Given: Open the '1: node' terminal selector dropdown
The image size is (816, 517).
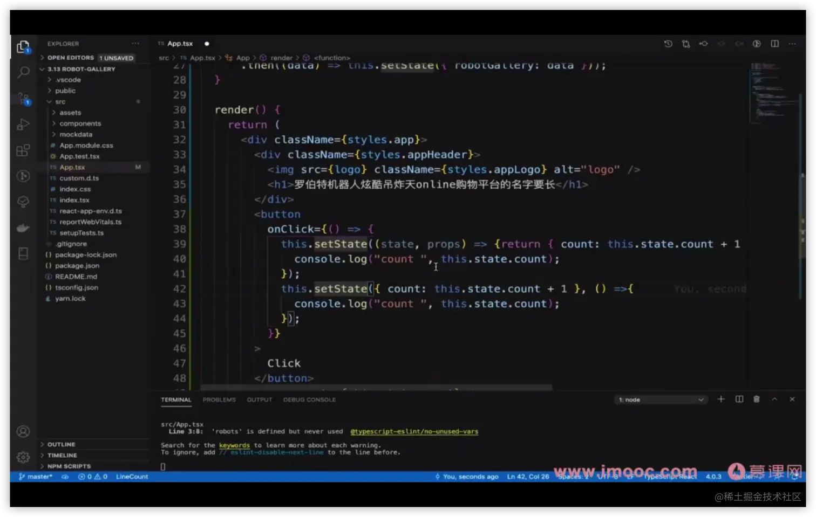Looking at the screenshot, I should pos(661,399).
